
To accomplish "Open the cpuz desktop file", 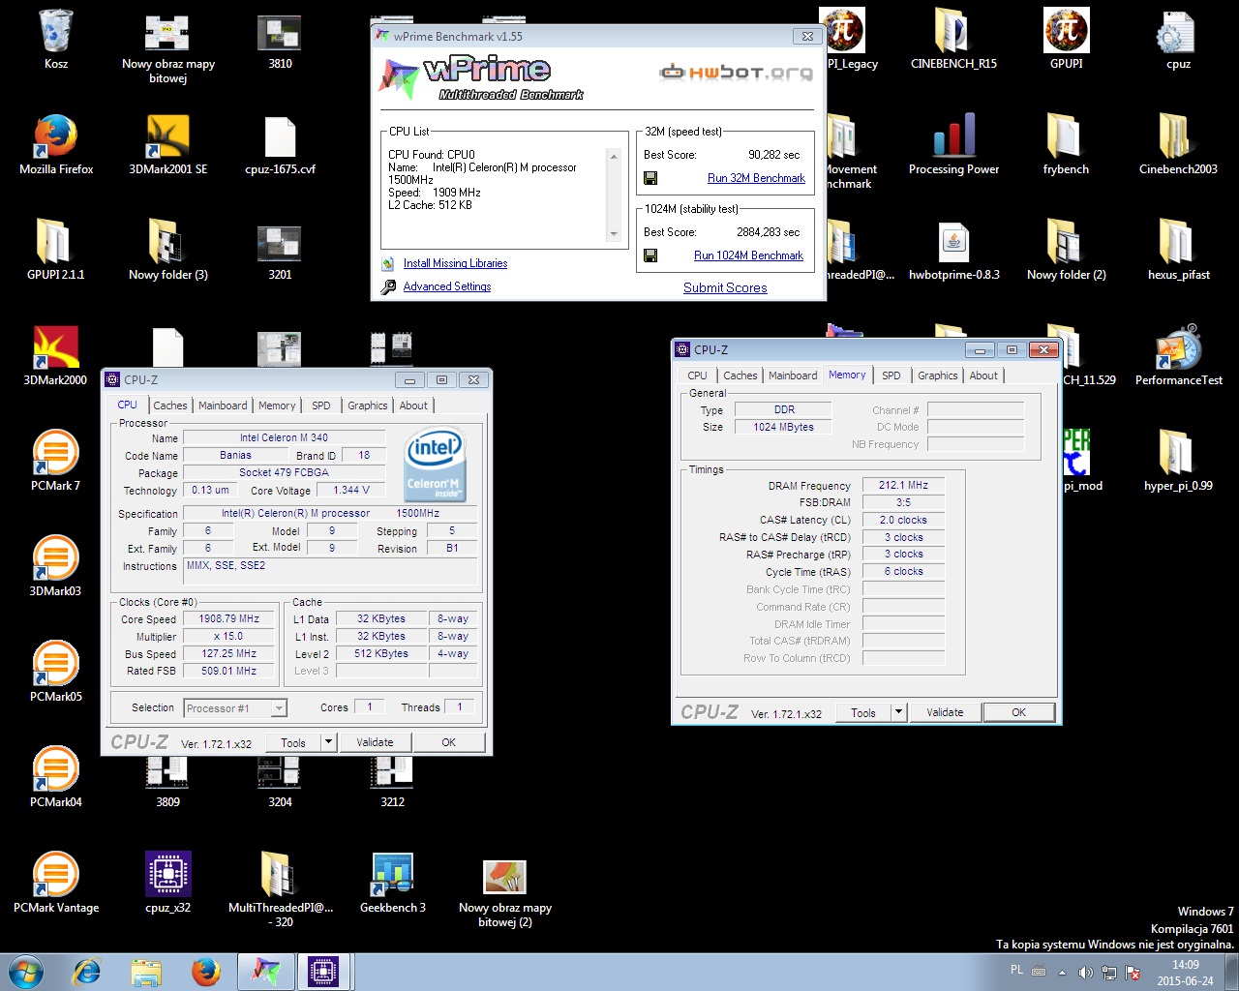I will (x=1178, y=40).
